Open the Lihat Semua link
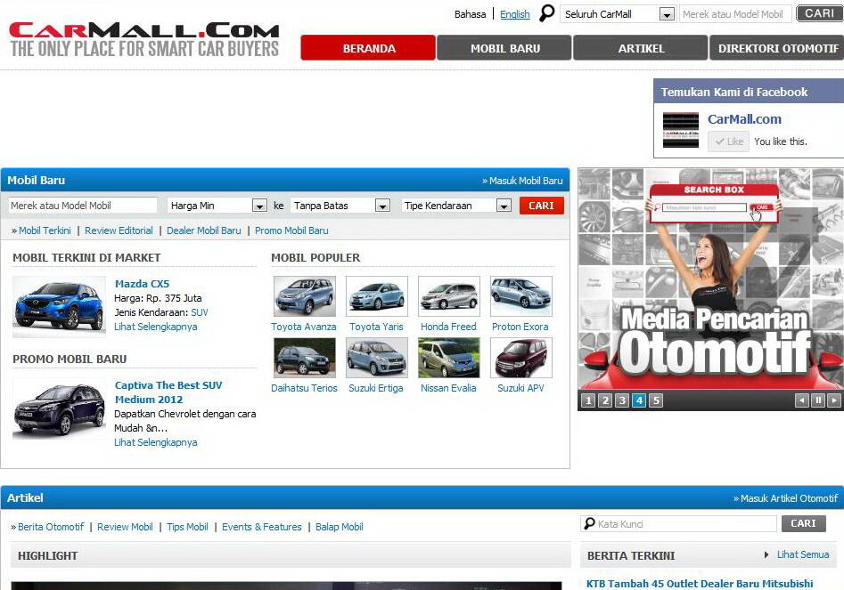This screenshot has width=844, height=590. [x=802, y=554]
